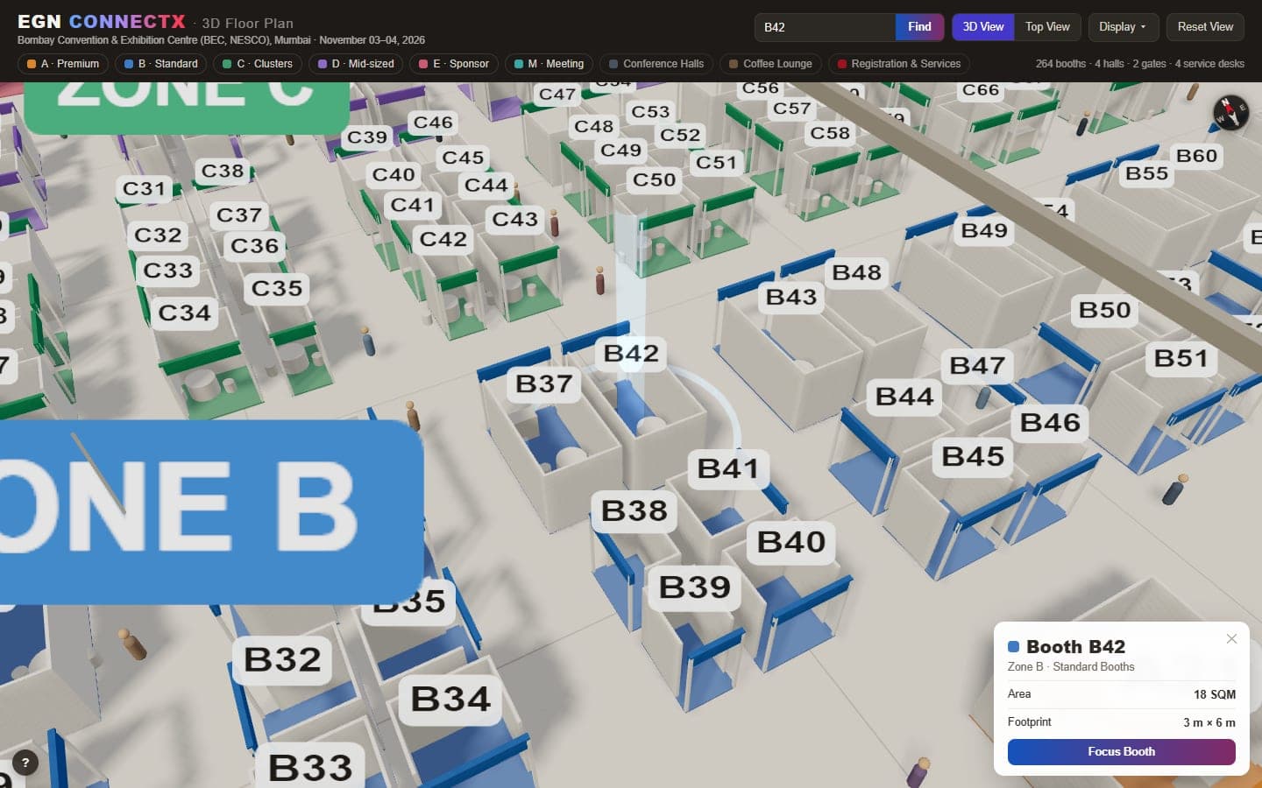The image size is (1262, 788).
Task: Toggle the Registration & Services filter chip
Action: 899,64
